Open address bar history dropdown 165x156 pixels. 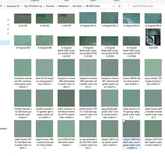[114, 6]
